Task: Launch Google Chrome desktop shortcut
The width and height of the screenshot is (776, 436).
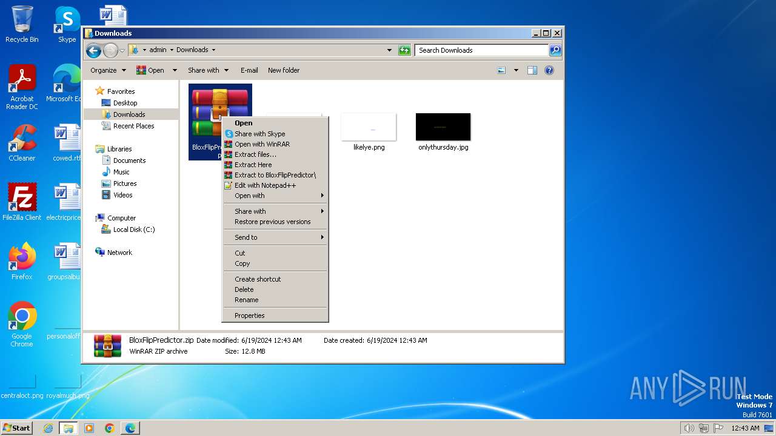Action: pos(22,324)
